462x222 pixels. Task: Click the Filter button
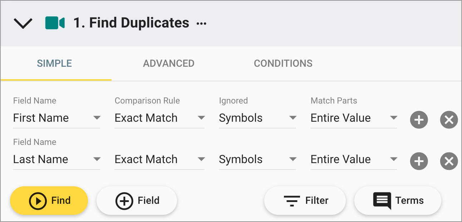pos(305,201)
